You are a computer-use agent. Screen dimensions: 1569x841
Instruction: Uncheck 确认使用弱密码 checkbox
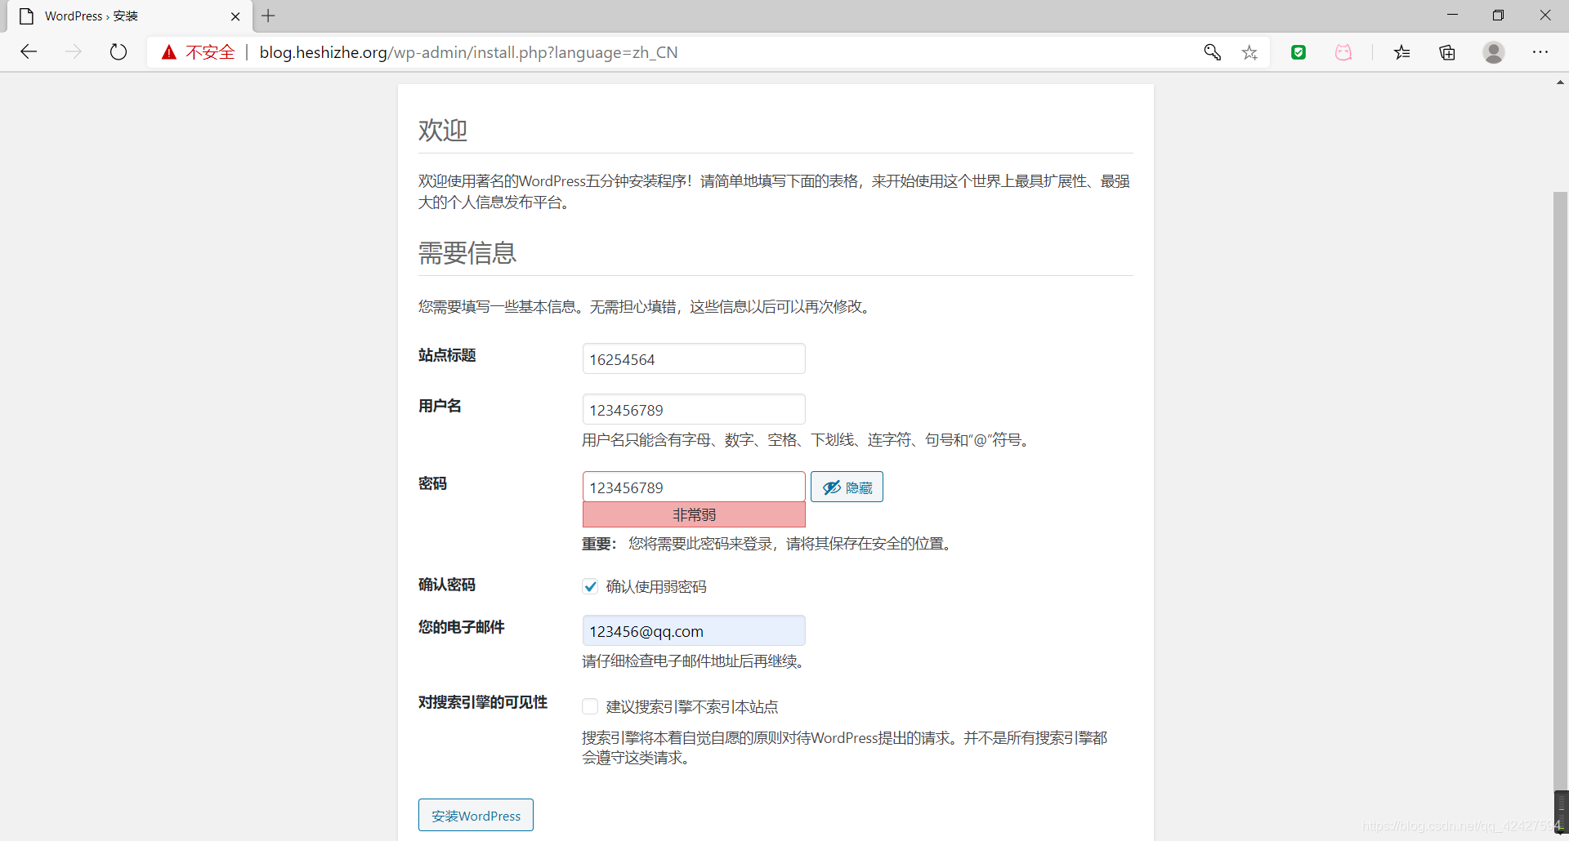[x=590, y=586]
